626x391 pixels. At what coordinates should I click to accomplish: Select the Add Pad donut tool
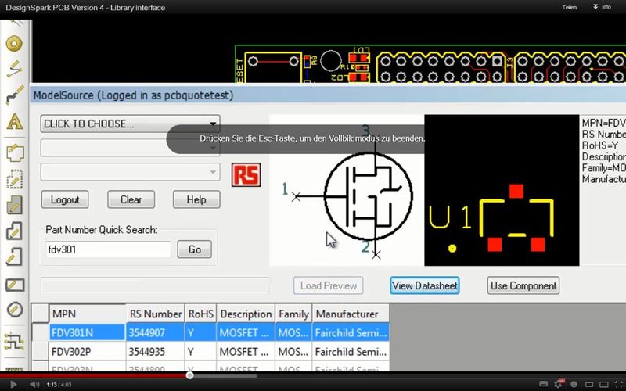[x=14, y=44]
